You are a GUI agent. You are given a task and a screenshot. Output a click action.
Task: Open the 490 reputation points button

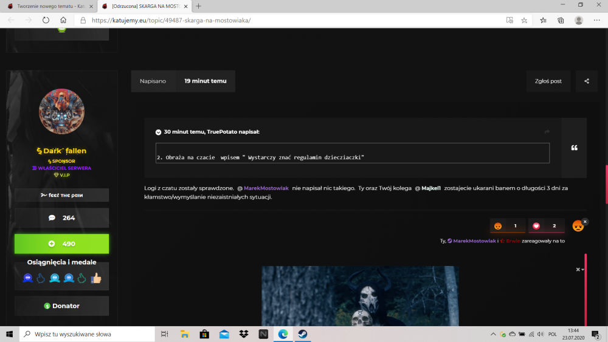tap(61, 244)
